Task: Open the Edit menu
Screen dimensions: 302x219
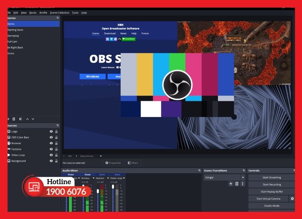Action: [15, 13]
